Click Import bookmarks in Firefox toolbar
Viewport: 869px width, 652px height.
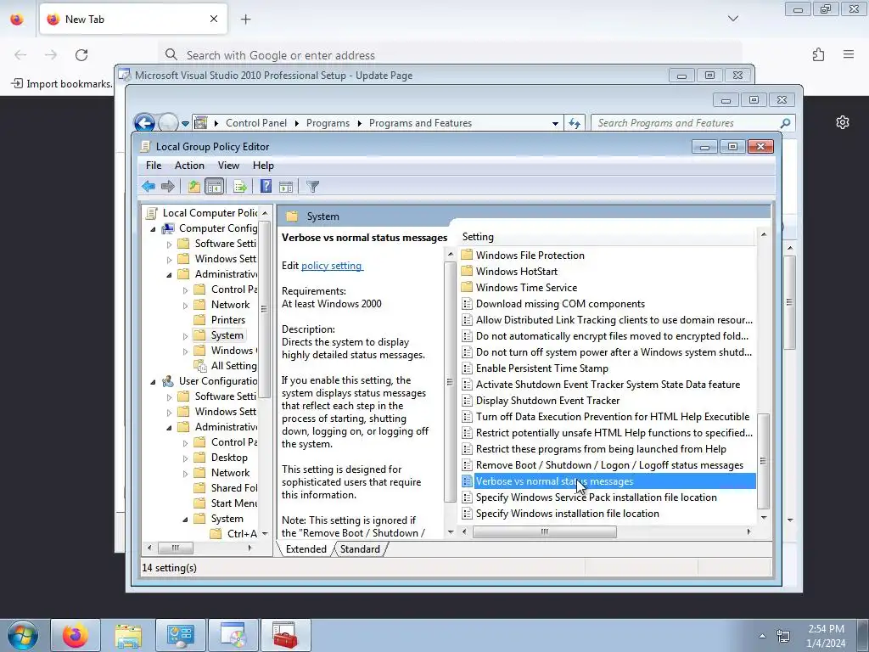coord(61,84)
